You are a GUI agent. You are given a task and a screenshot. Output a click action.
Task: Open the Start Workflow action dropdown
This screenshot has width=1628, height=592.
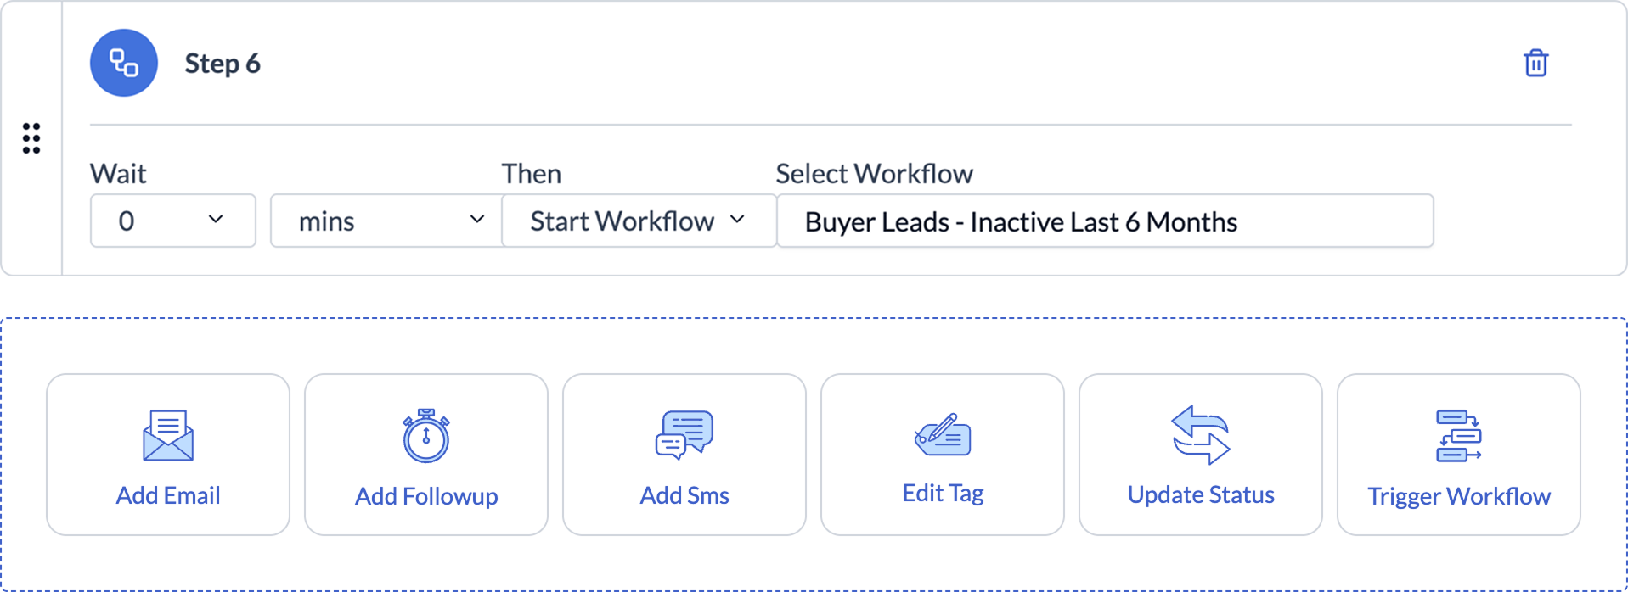(x=639, y=221)
